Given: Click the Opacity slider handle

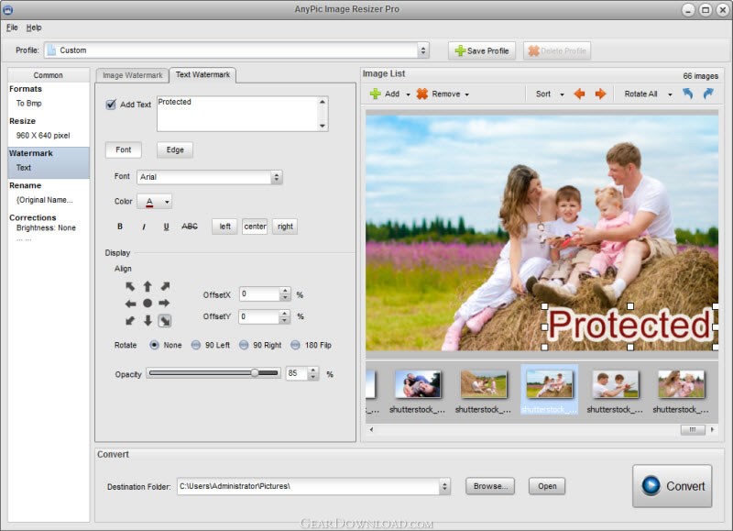Looking at the screenshot, I should pyautogui.click(x=255, y=373).
